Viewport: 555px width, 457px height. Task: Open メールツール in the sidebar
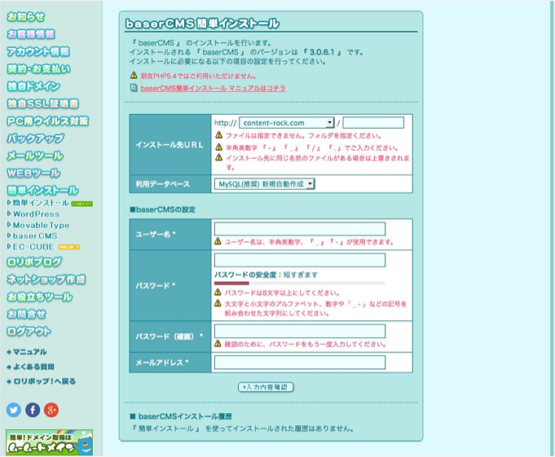(x=35, y=156)
